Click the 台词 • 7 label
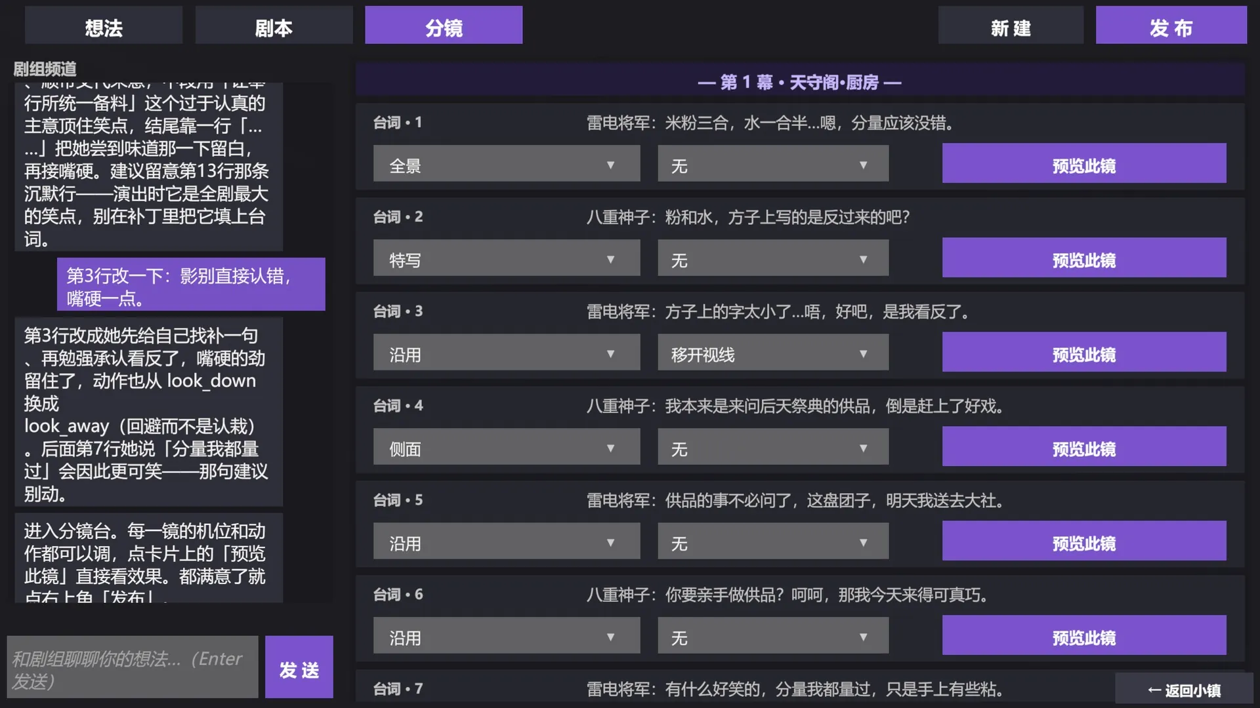This screenshot has height=708, width=1260. pos(398,689)
